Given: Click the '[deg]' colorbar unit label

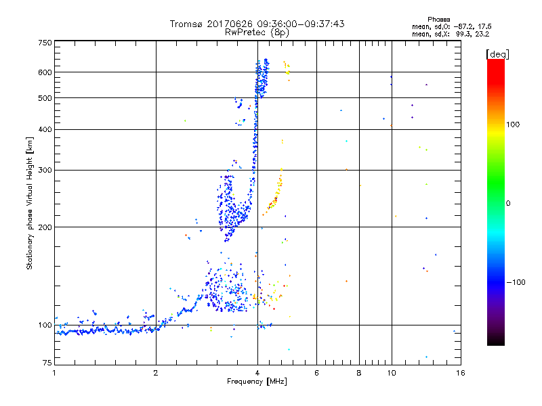Looking at the screenshot, I should click(x=497, y=54).
